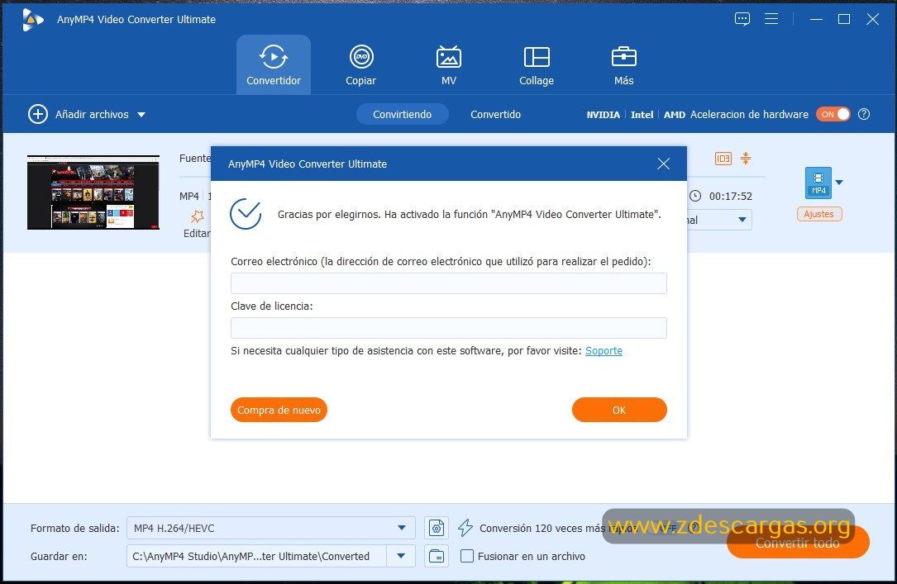Confirm the dialog with OK button
897x584 pixels.
click(x=619, y=410)
